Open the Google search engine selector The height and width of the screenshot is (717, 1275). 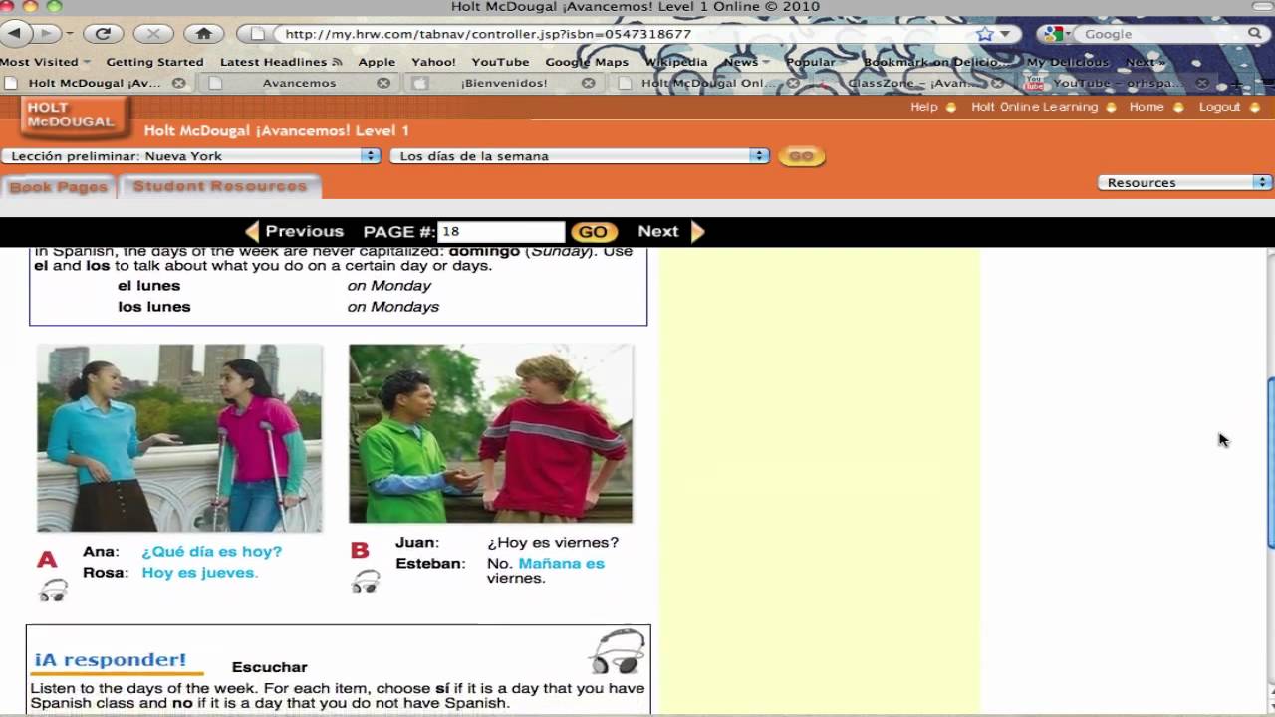[1056, 34]
